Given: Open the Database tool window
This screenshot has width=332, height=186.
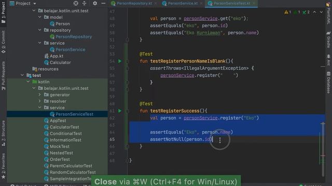Looking at the screenshot, I should point(328,83).
